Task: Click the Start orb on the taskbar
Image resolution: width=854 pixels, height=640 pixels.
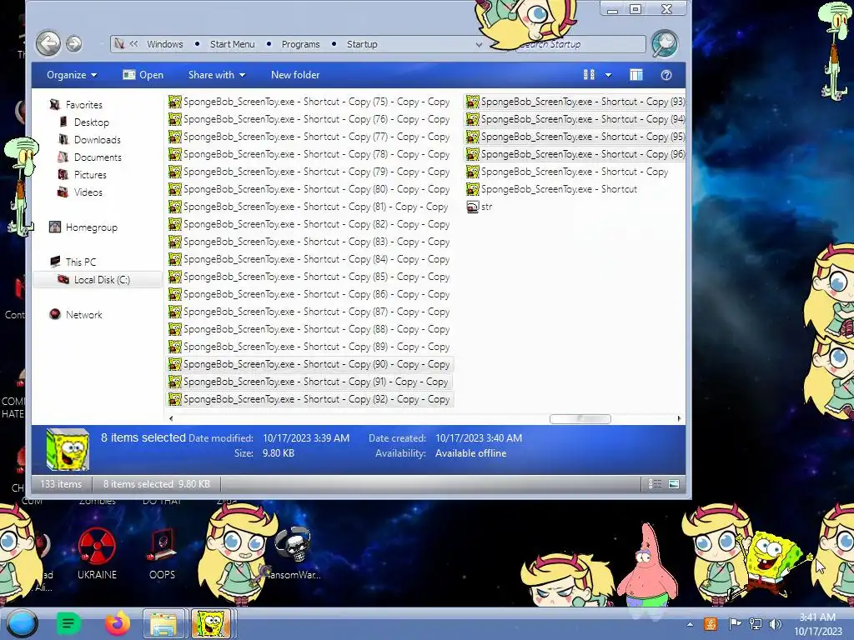Action: coord(22,623)
